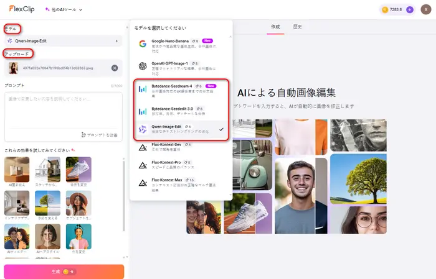Open the Qwen-Image-Edit model selector field
This screenshot has width=436, height=279.
tap(64, 41)
